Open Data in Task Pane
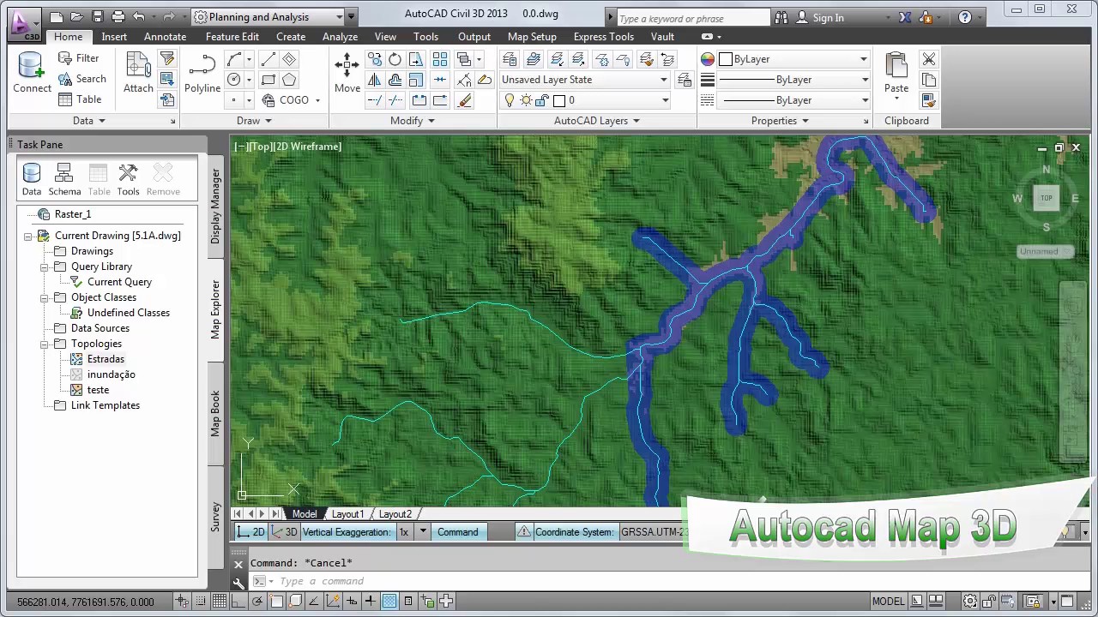This screenshot has height=617, width=1098. point(32,179)
